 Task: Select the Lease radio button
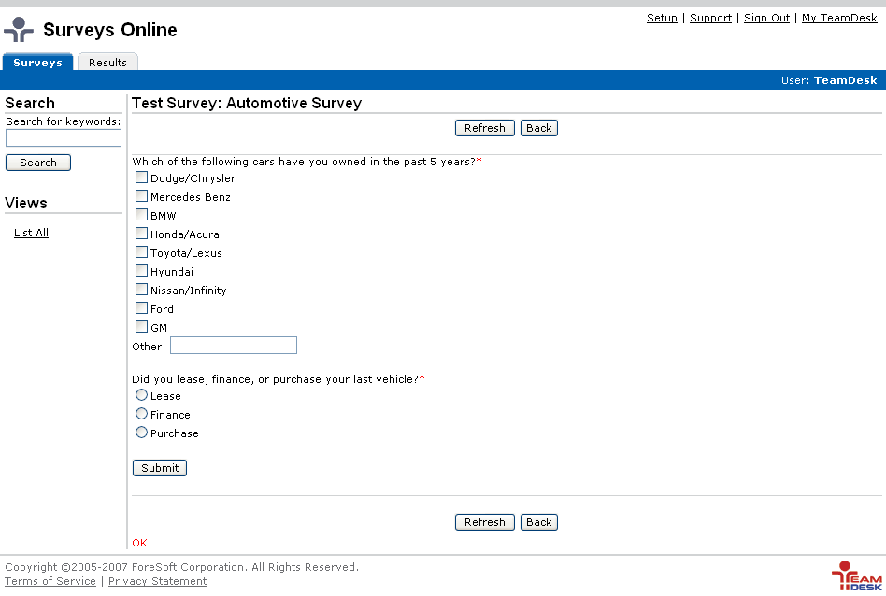(x=142, y=395)
